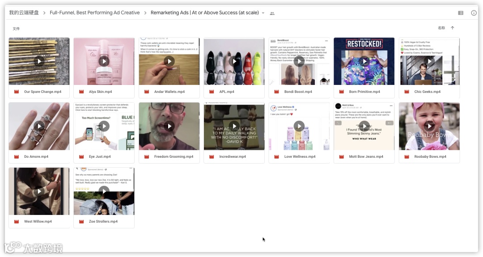Play the Mott Bow Jeans video thumbnail
This screenshot has height=257, width=483.
click(x=364, y=126)
